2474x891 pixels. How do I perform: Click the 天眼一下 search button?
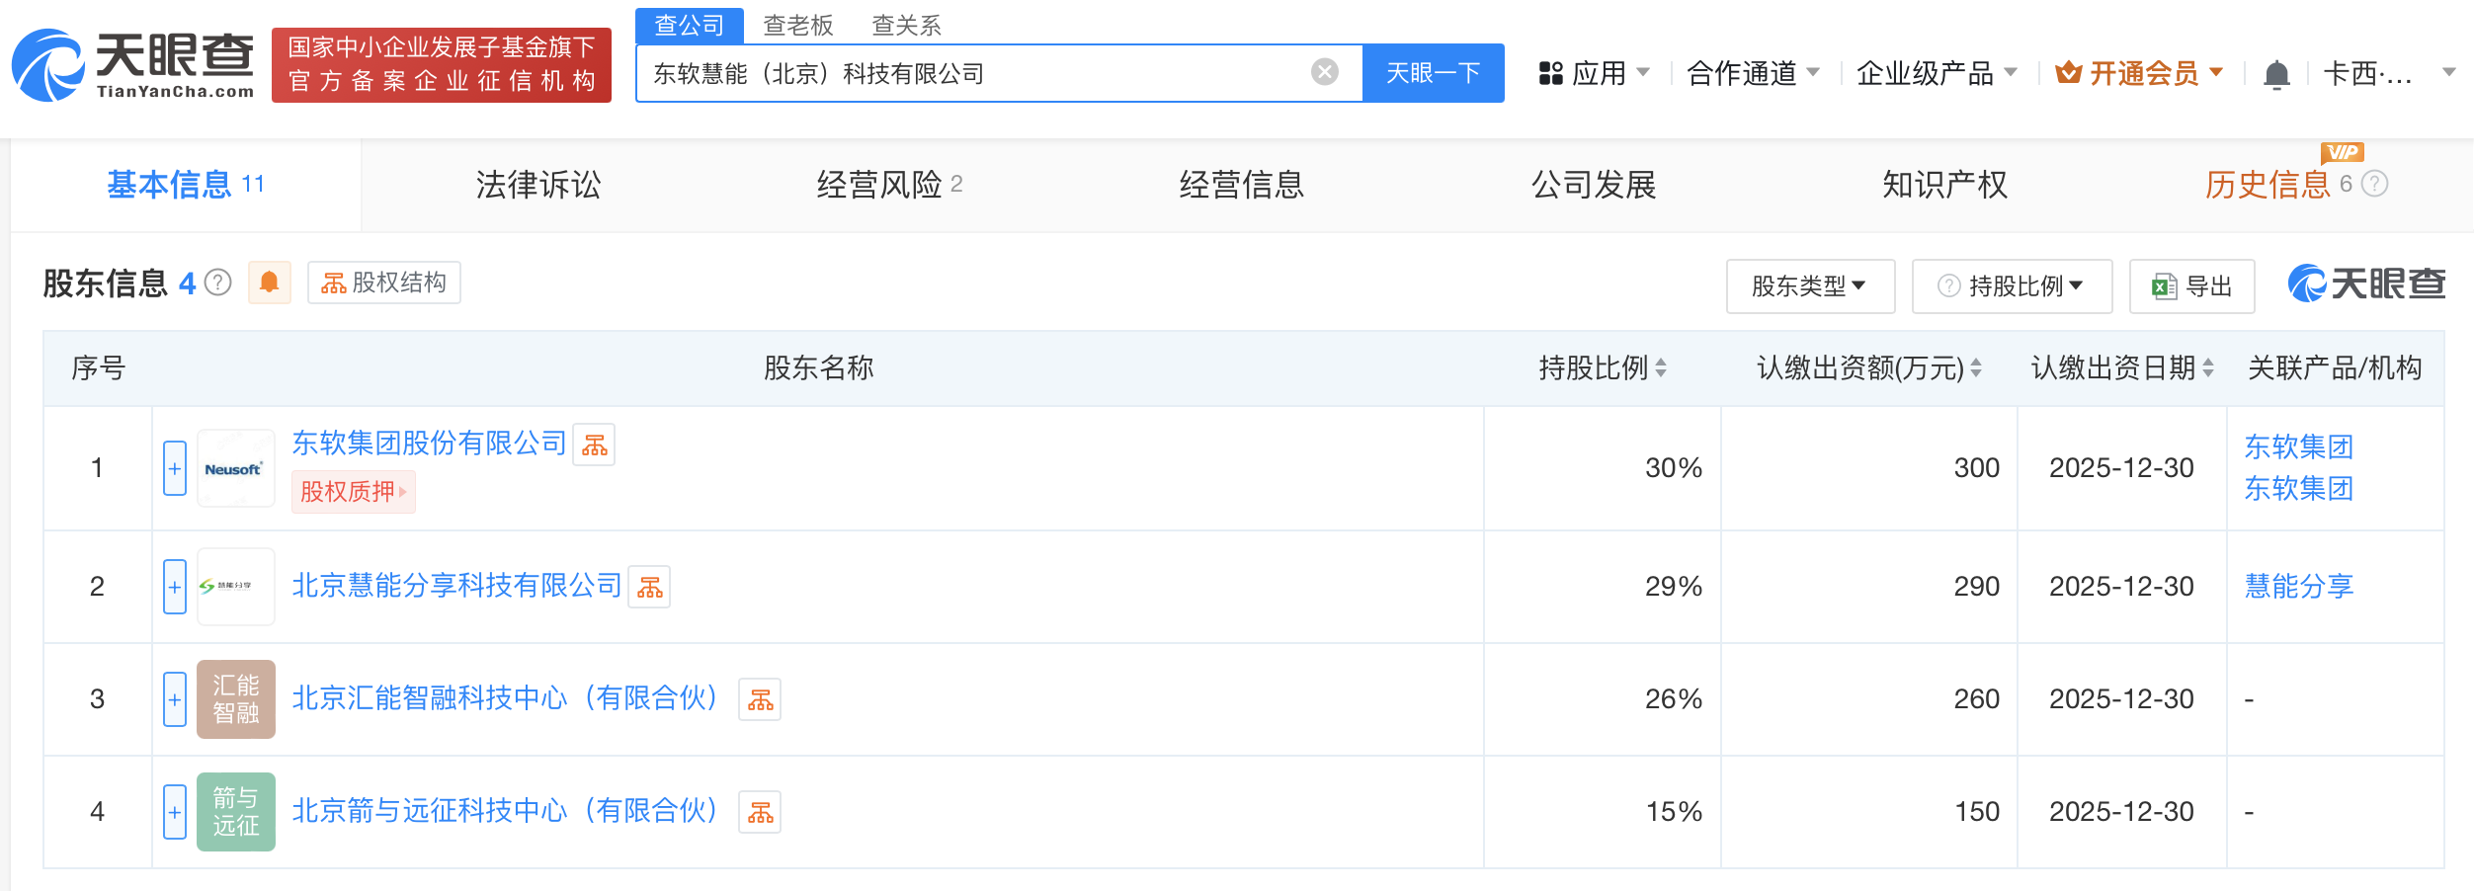pos(1434,73)
